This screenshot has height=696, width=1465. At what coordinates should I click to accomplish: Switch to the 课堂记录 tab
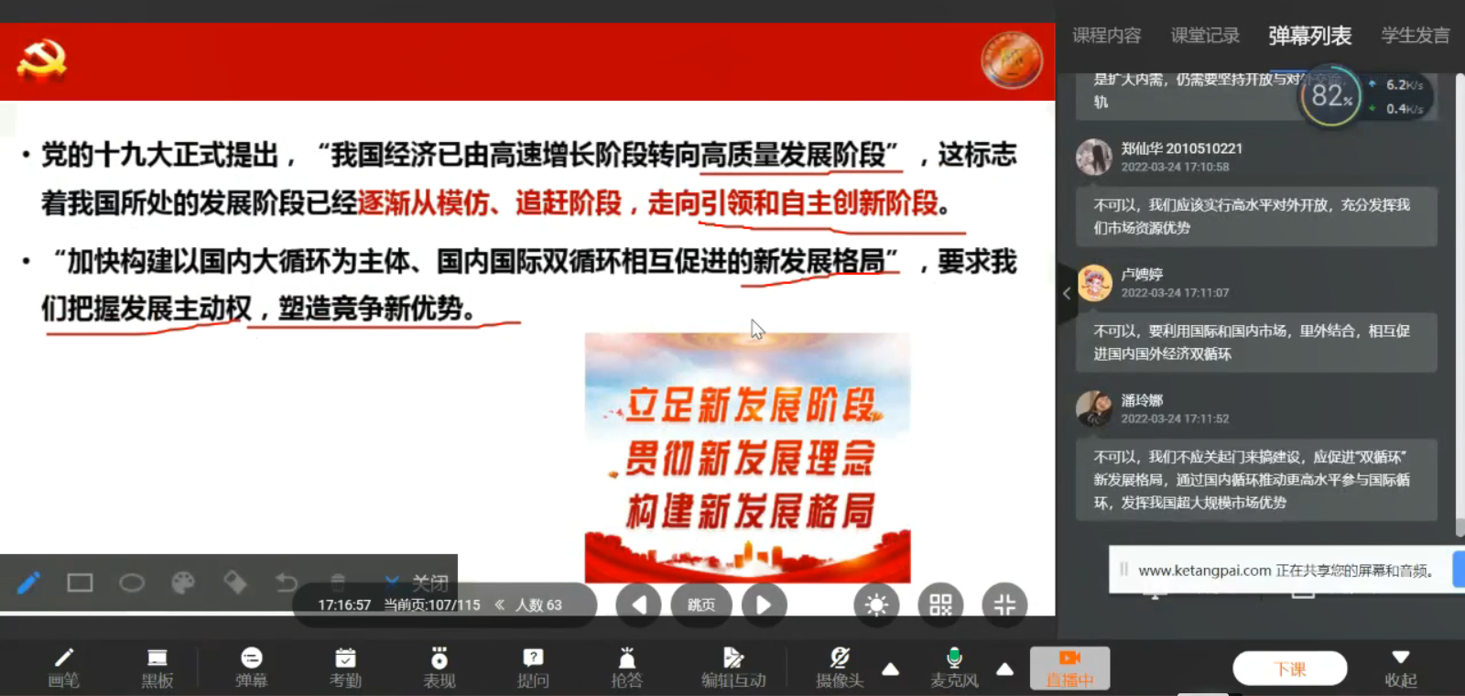click(x=1205, y=36)
